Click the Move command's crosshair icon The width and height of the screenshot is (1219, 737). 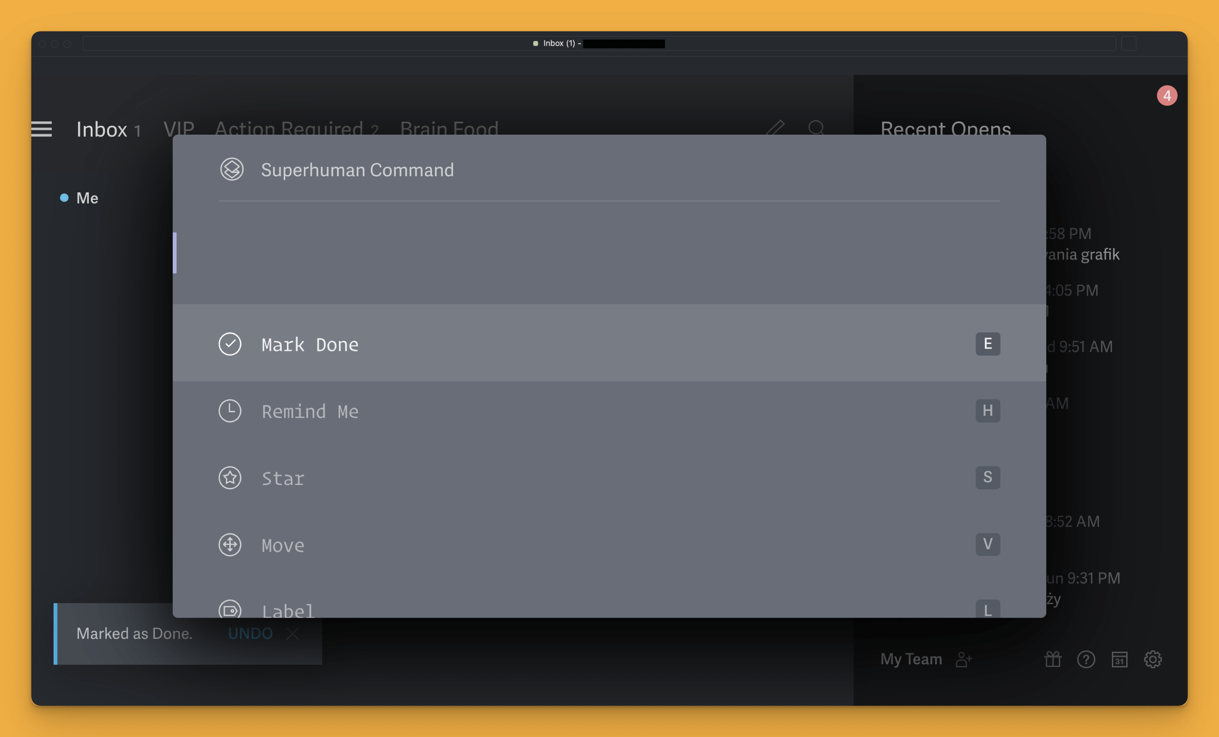pyautogui.click(x=229, y=545)
